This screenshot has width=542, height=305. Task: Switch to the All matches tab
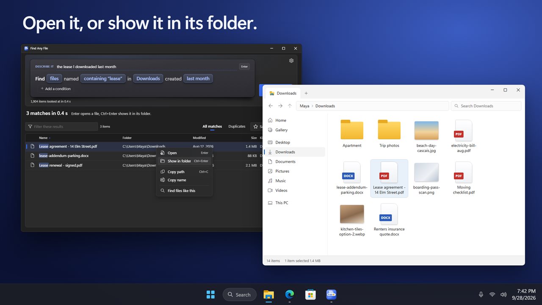click(x=212, y=126)
